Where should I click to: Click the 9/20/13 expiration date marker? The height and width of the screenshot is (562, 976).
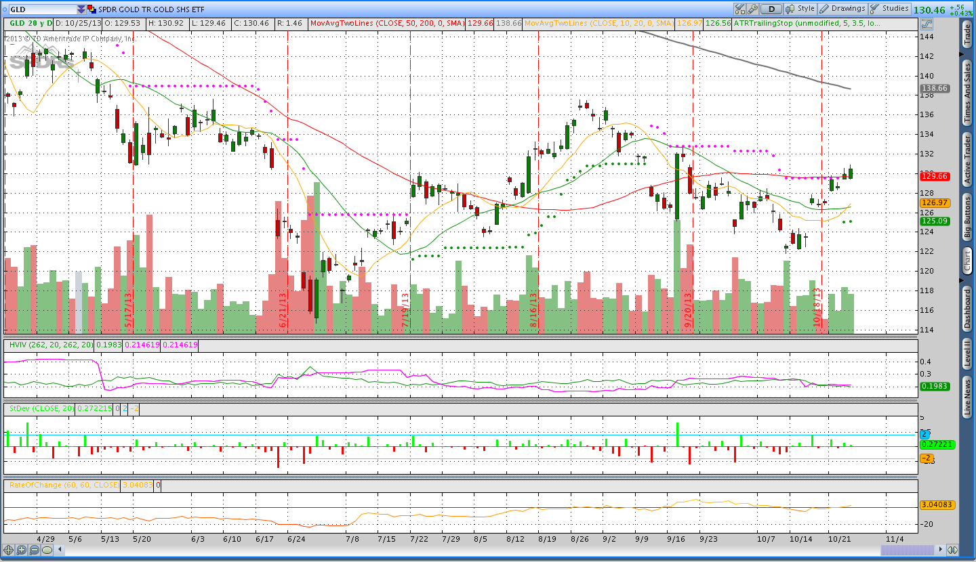(x=688, y=311)
